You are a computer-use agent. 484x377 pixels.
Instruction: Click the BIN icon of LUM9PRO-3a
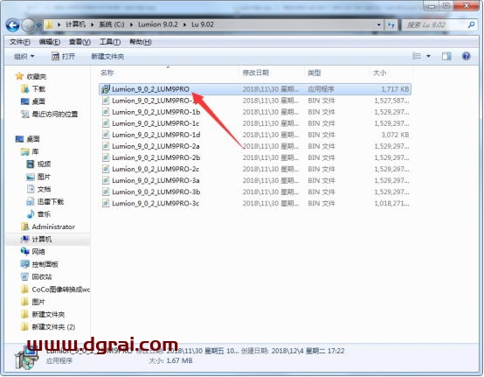pyautogui.click(x=106, y=180)
